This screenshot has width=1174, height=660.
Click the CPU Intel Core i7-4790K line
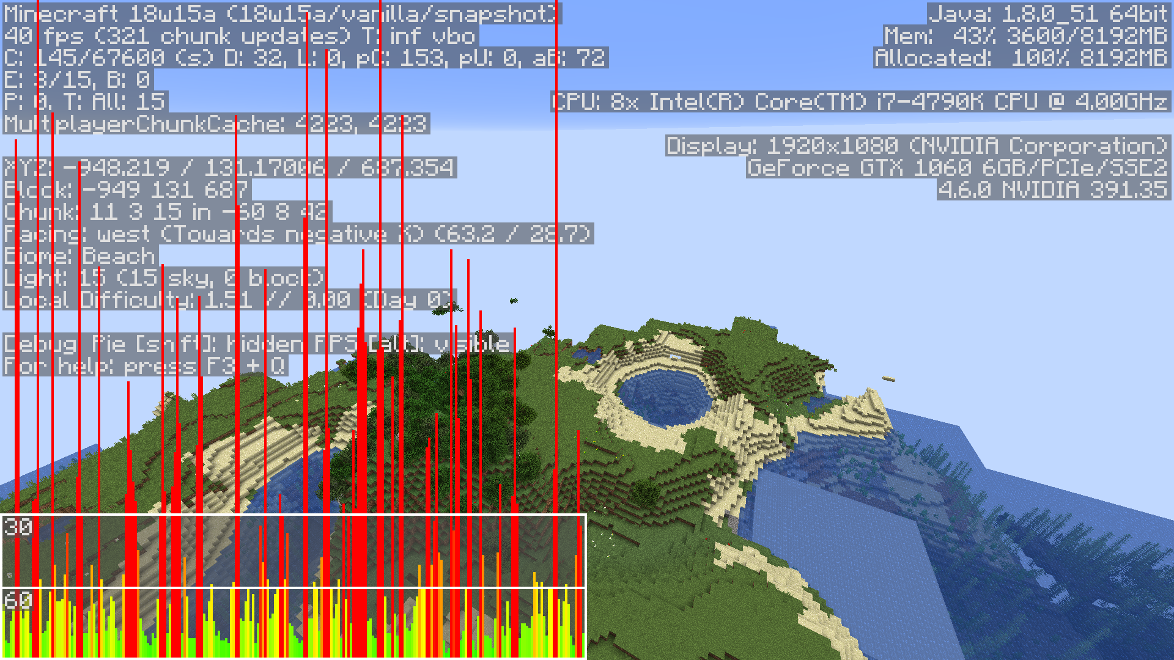tap(860, 101)
